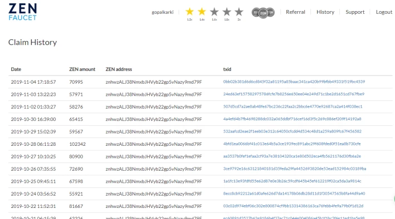Click ZEN amount 65415
The image size is (395, 219).
(x=76, y=119)
